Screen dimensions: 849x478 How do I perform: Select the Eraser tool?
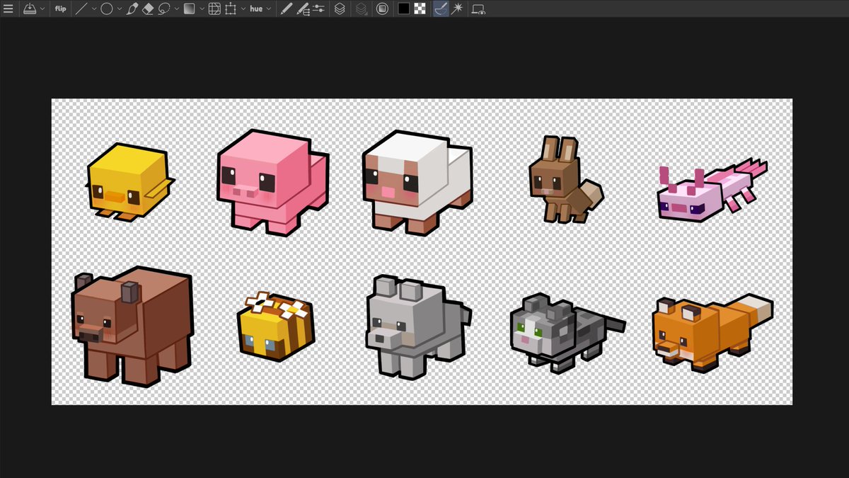coord(148,9)
